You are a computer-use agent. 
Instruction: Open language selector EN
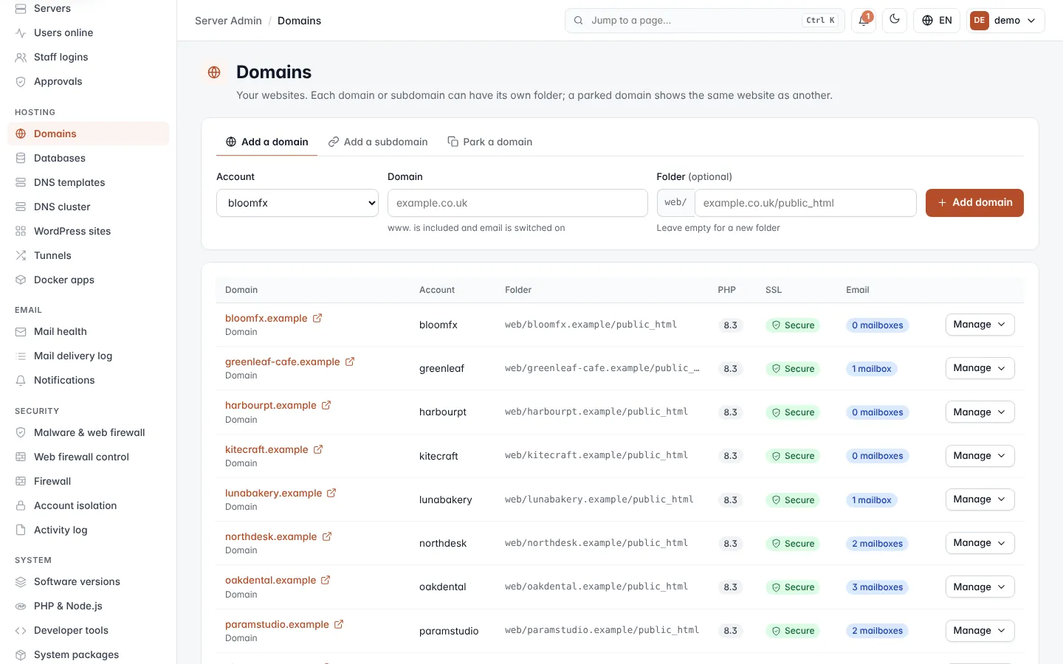pos(937,21)
